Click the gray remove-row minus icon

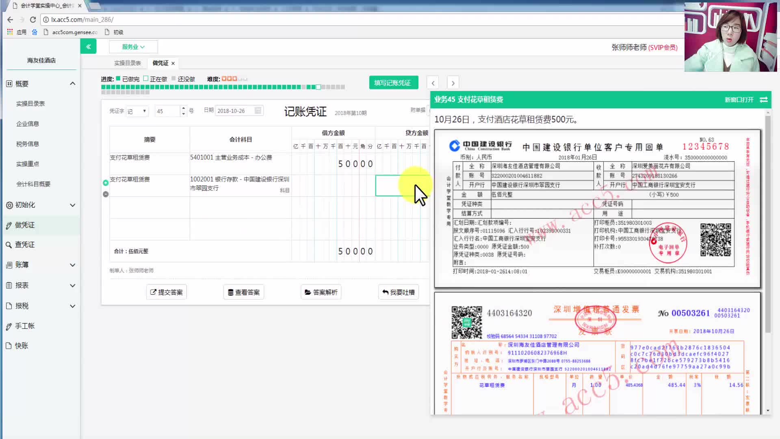coord(106,194)
